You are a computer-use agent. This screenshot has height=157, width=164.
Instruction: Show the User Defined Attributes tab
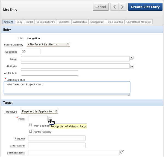pos(138,22)
